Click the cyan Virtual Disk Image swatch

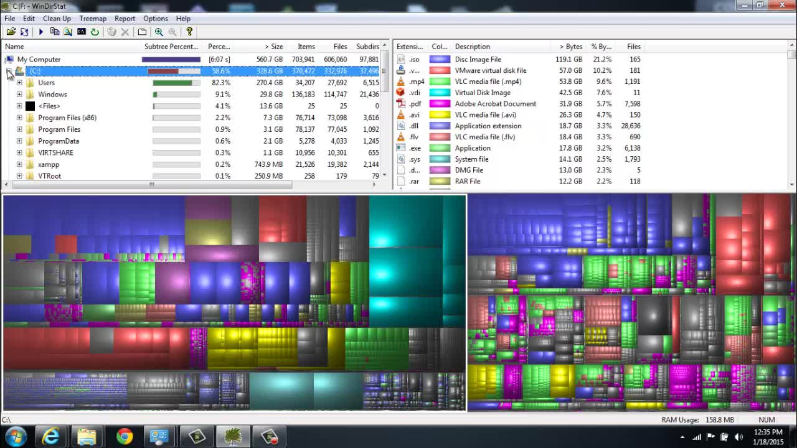click(440, 93)
